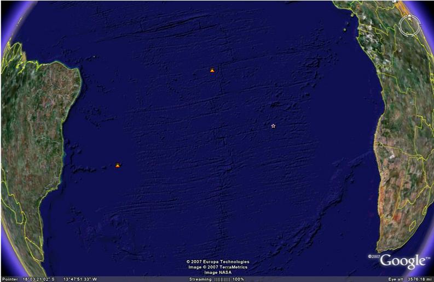Viewport: 434px width, 282px height.
Task: Select the volcano placemark near Brazil's coast
Action: tap(118, 165)
